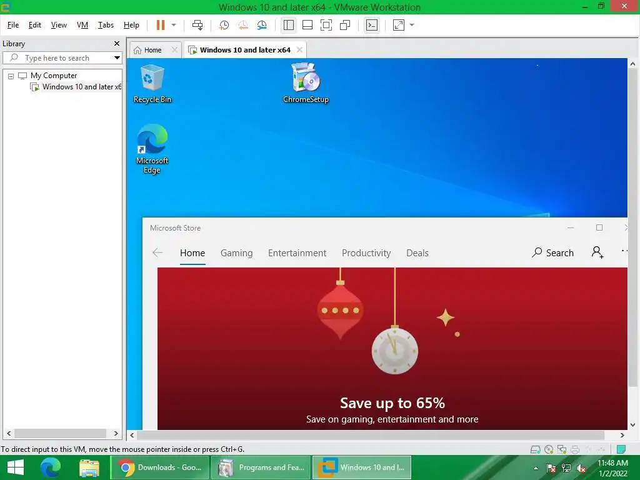Switch to Programs and Features taskbar window
The width and height of the screenshot is (640, 480).
261,467
